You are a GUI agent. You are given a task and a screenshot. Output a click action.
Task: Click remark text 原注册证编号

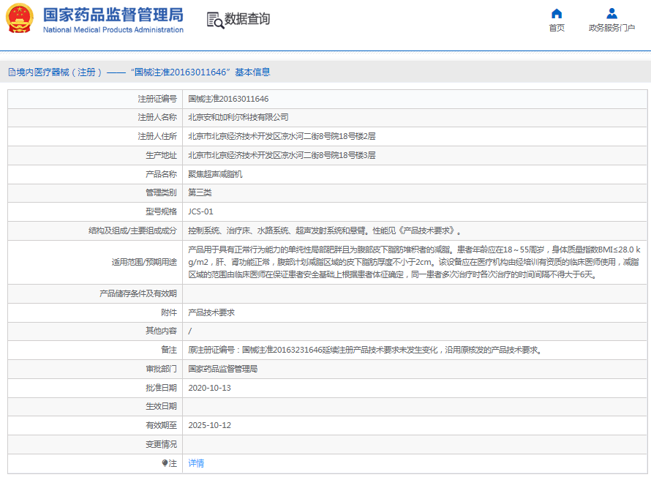(x=211, y=350)
